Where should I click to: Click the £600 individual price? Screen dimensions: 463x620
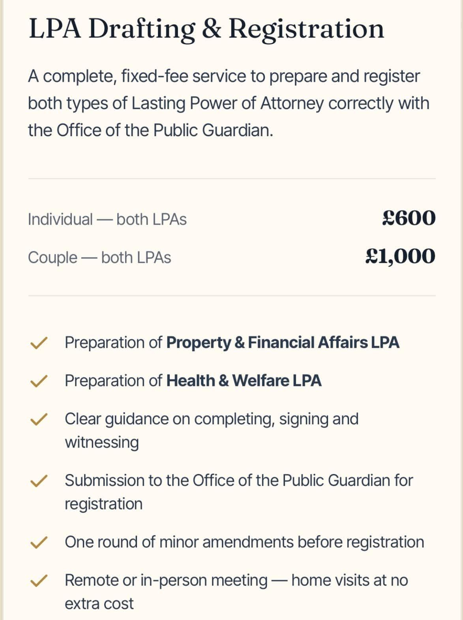[409, 218]
